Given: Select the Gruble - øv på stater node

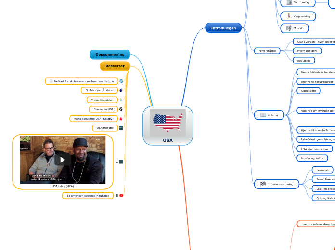Looking at the screenshot, I should pos(99,90).
